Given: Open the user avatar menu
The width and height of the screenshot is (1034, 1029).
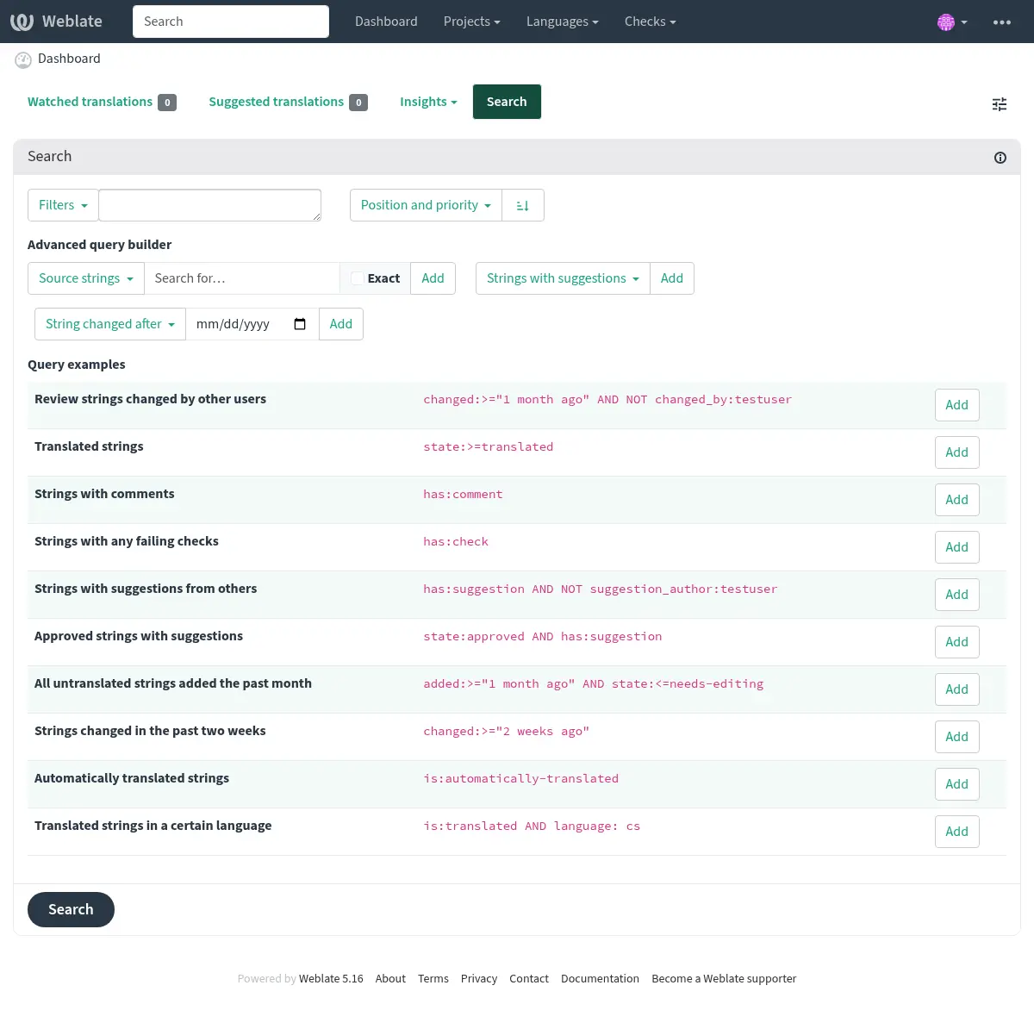Looking at the screenshot, I should (x=951, y=22).
